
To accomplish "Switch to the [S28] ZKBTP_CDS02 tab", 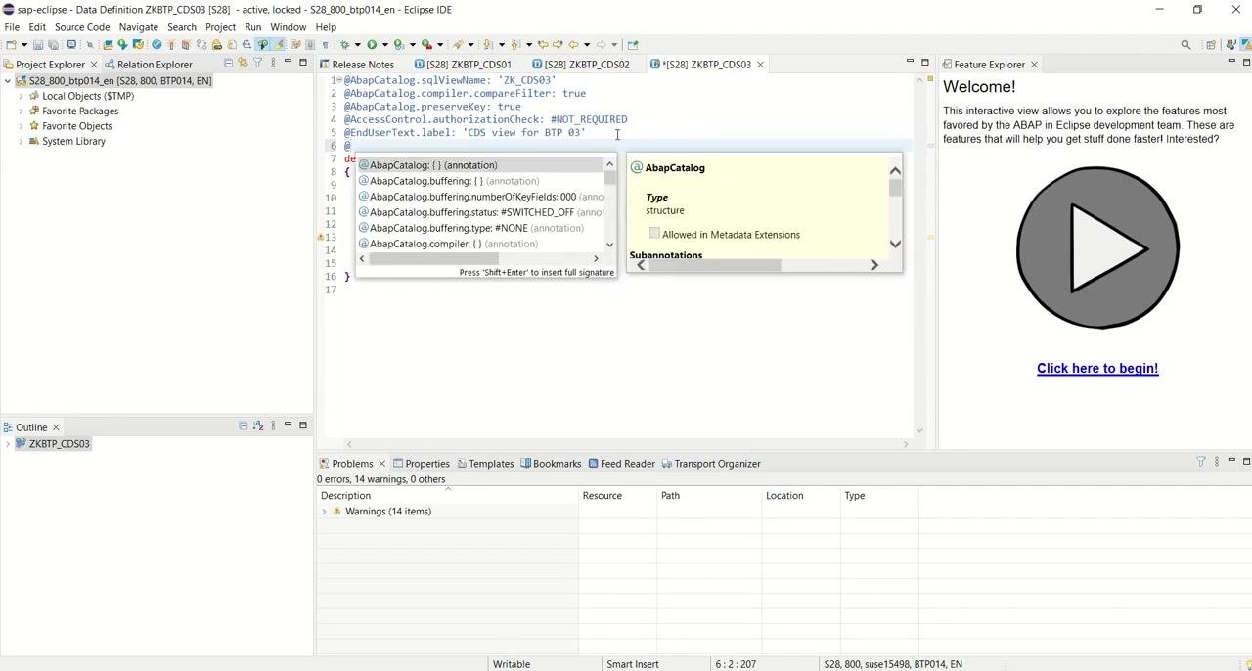I will click(580, 65).
